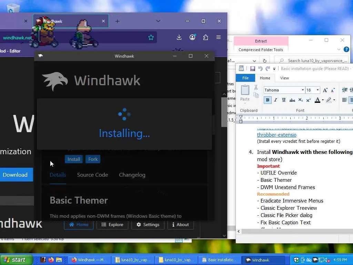
Task: Switch to the Source Code tab
Action: [x=92, y=175]
